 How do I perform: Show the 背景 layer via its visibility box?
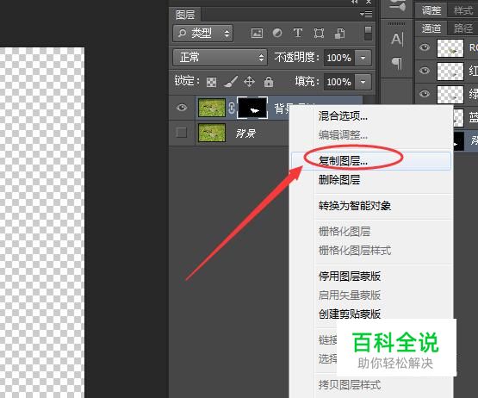pyautogui.click(x=182, y=133)
